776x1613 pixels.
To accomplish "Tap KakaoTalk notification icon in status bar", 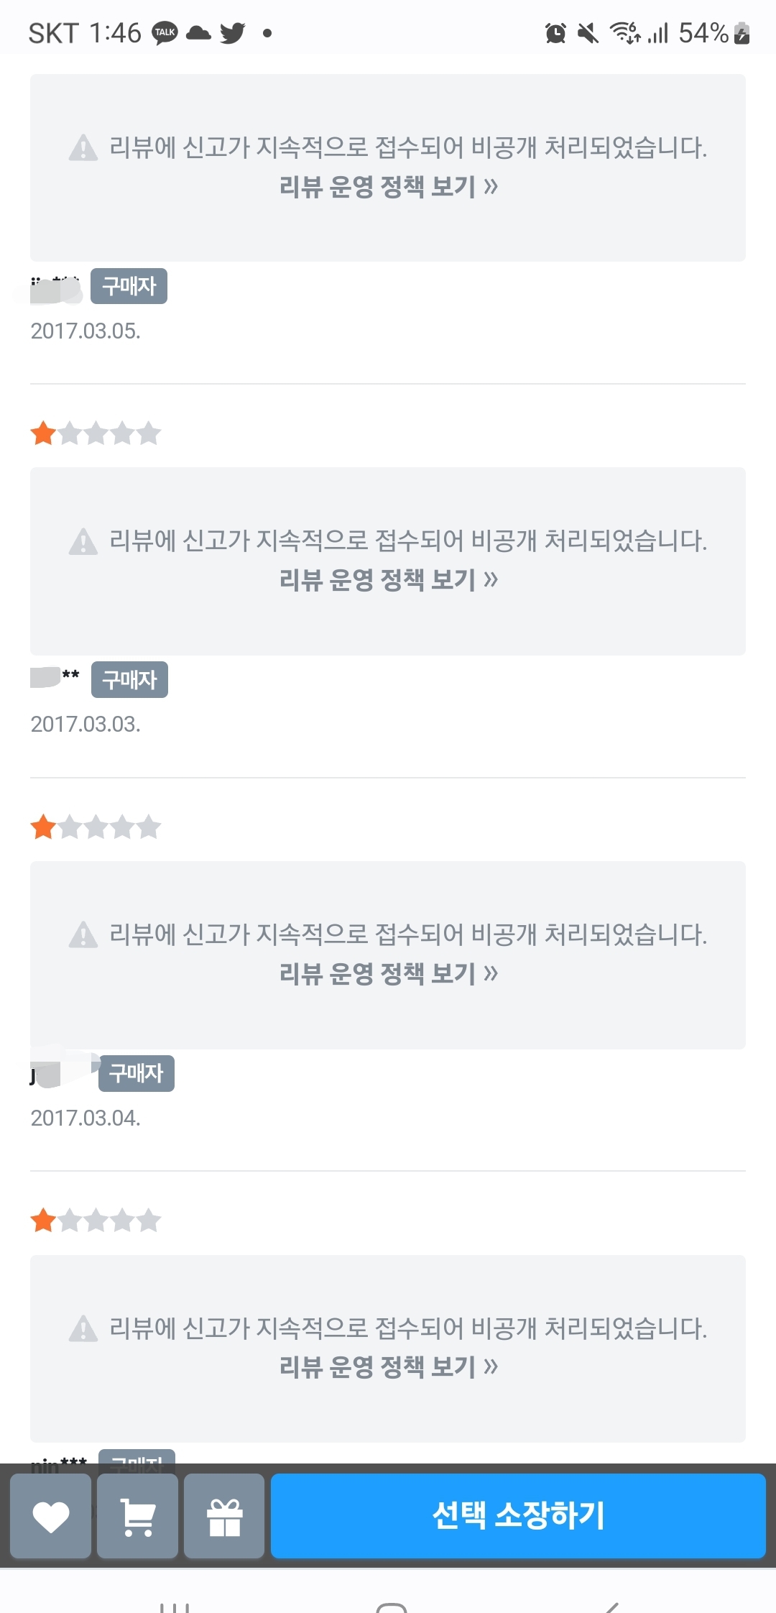I will coord(165,33).
